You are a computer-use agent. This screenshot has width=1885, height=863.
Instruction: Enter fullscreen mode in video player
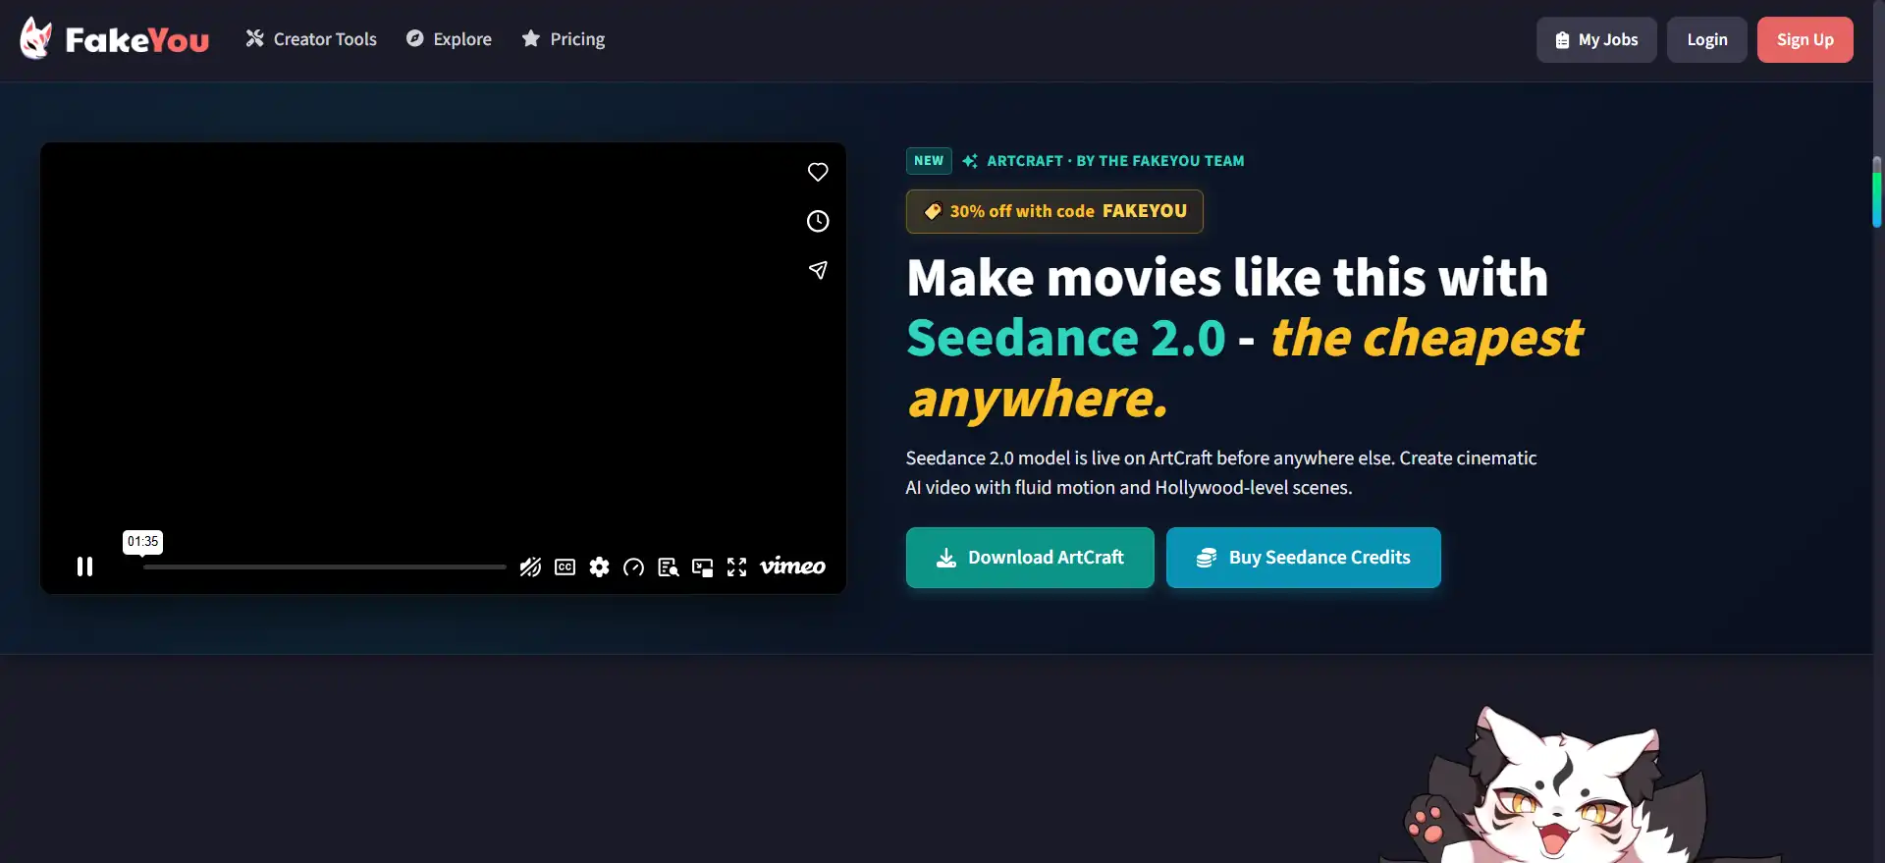[x=737, y=567]
